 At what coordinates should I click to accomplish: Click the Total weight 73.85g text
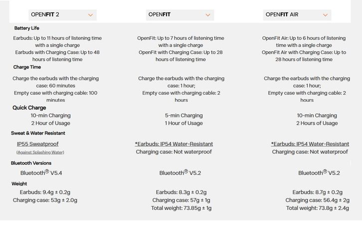click(181, 208)
